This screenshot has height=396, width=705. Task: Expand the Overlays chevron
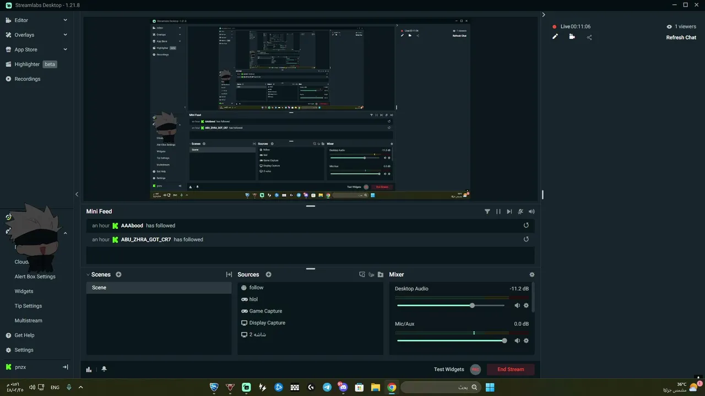65,35
